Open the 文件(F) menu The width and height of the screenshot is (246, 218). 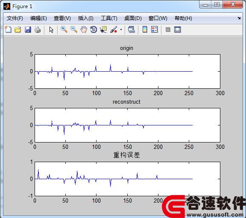pos(15,18)
